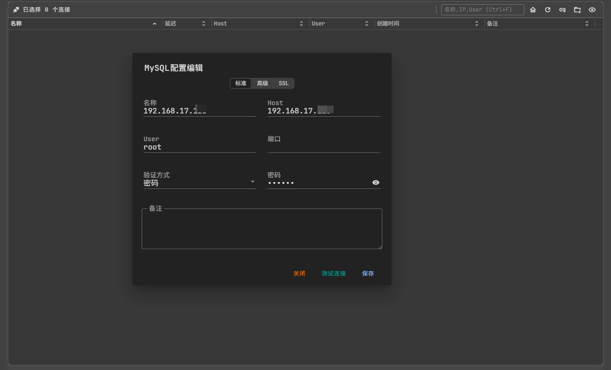
Task: Click the MySQL配置编辑 dialog title
Action: click(x=174, y=68)
